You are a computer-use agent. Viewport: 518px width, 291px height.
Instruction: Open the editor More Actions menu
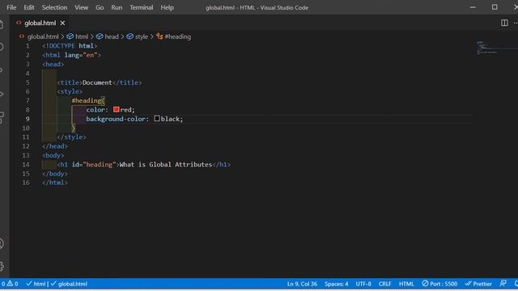pyautogui.click(x=516, y=23)
